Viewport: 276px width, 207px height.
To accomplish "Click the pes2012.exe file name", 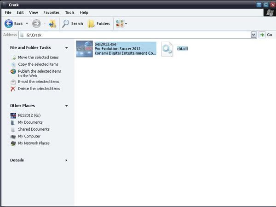I will [x=105, y=44].
